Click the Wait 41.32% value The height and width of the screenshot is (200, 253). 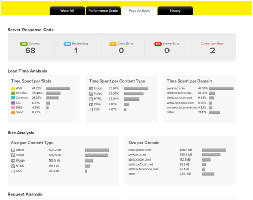click(x=37, y=88)
